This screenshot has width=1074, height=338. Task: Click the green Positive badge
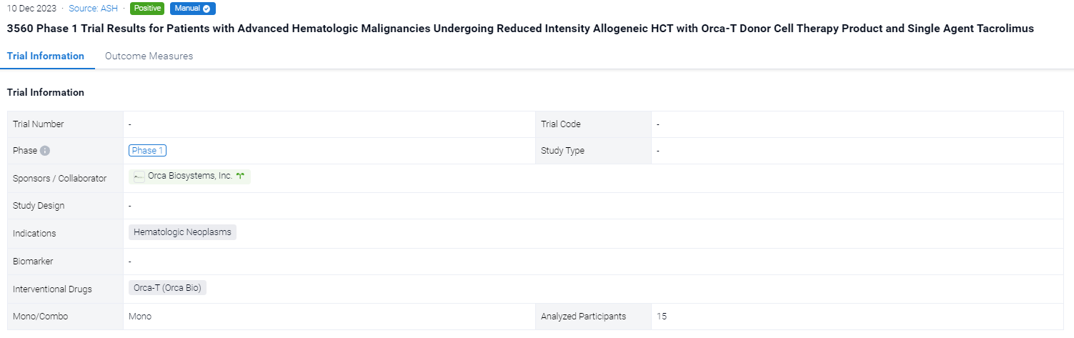click(x=147, y=9)
